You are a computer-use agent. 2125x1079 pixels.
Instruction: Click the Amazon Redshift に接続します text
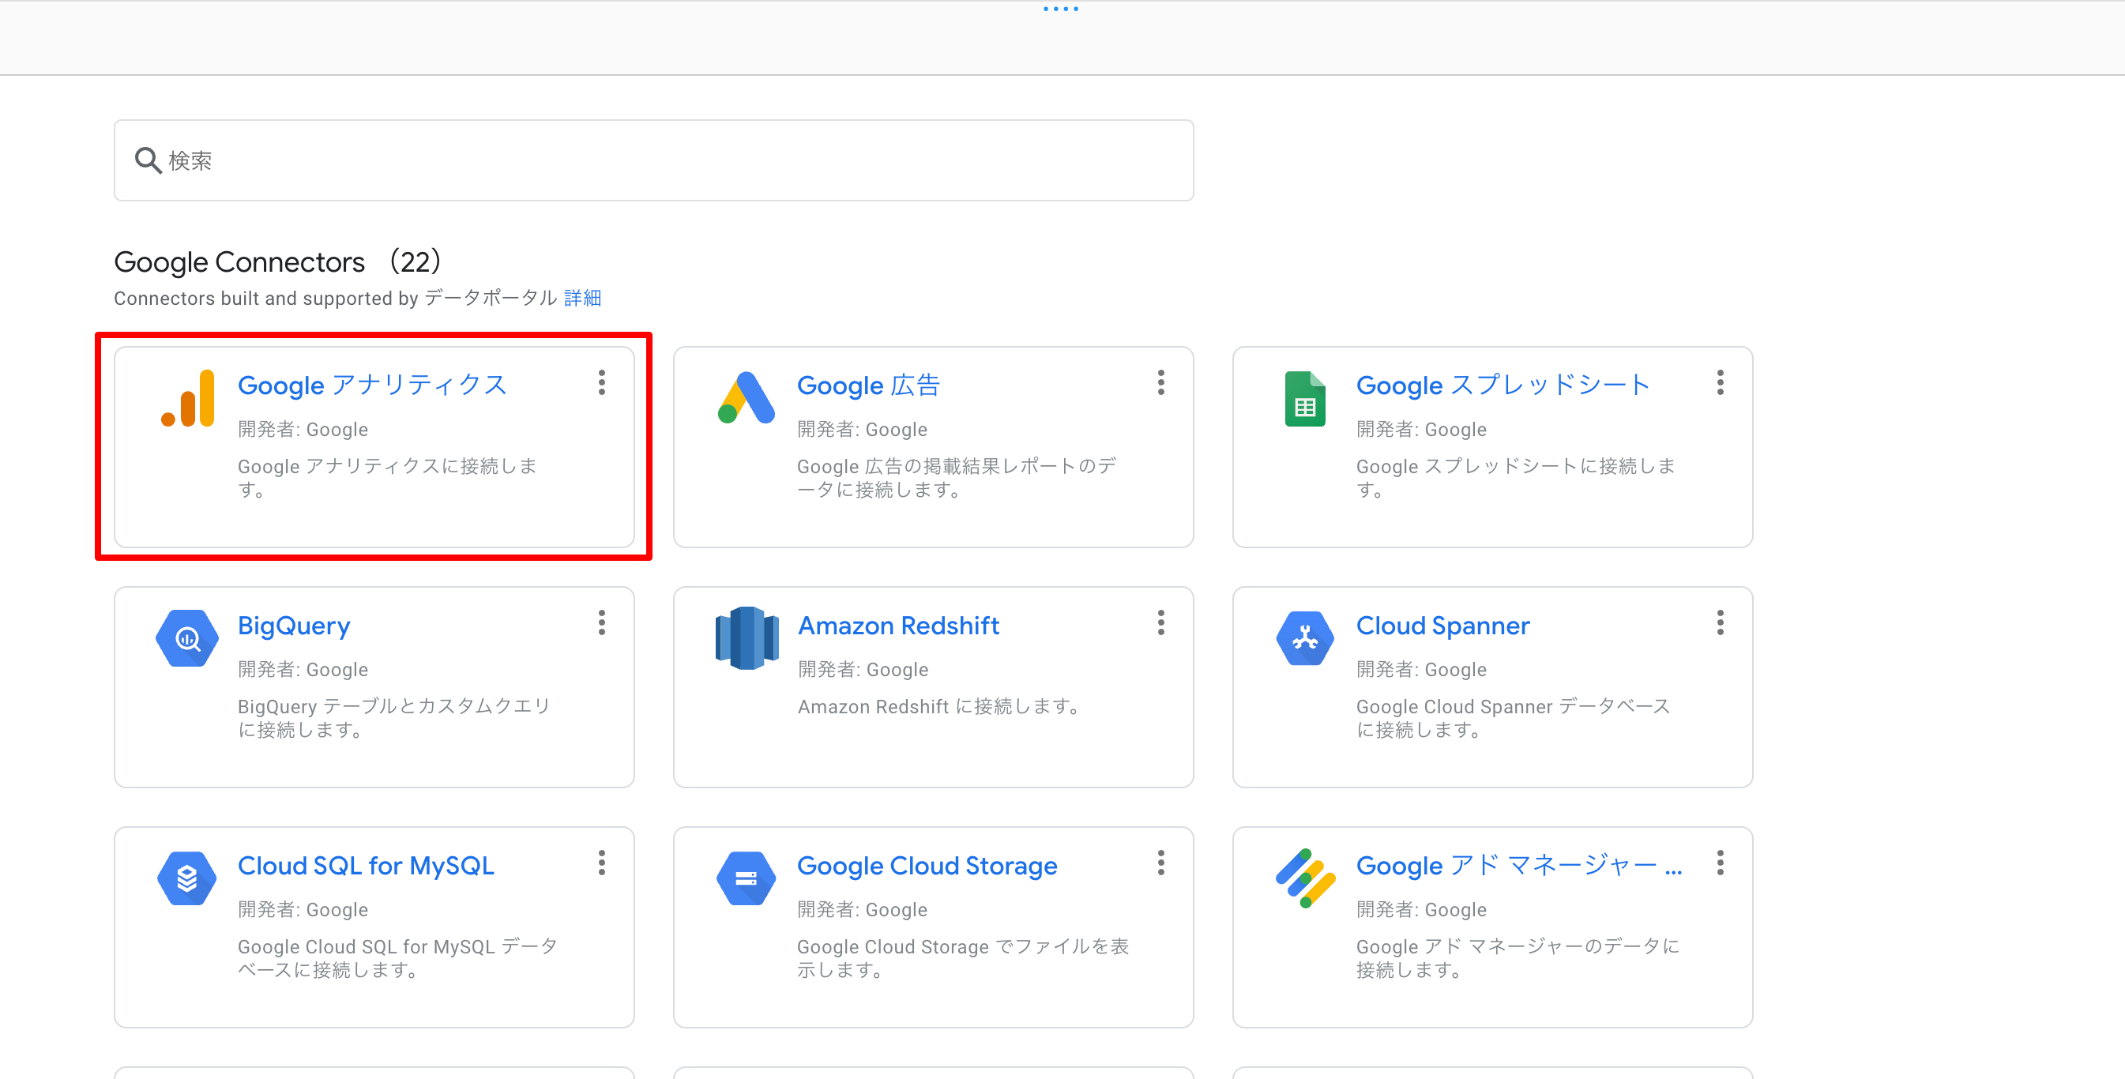click(938, 706)
